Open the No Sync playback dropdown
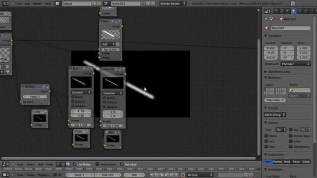 pyautogui.click(x=200, y=175)
